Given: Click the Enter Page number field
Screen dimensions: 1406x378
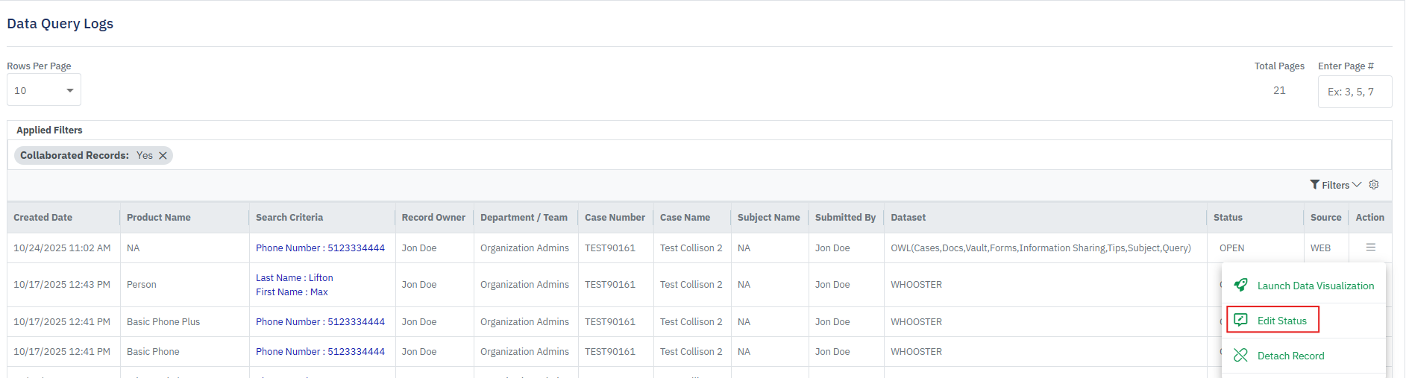Looking at the screenshot, I should click(x=1354, y=92).
